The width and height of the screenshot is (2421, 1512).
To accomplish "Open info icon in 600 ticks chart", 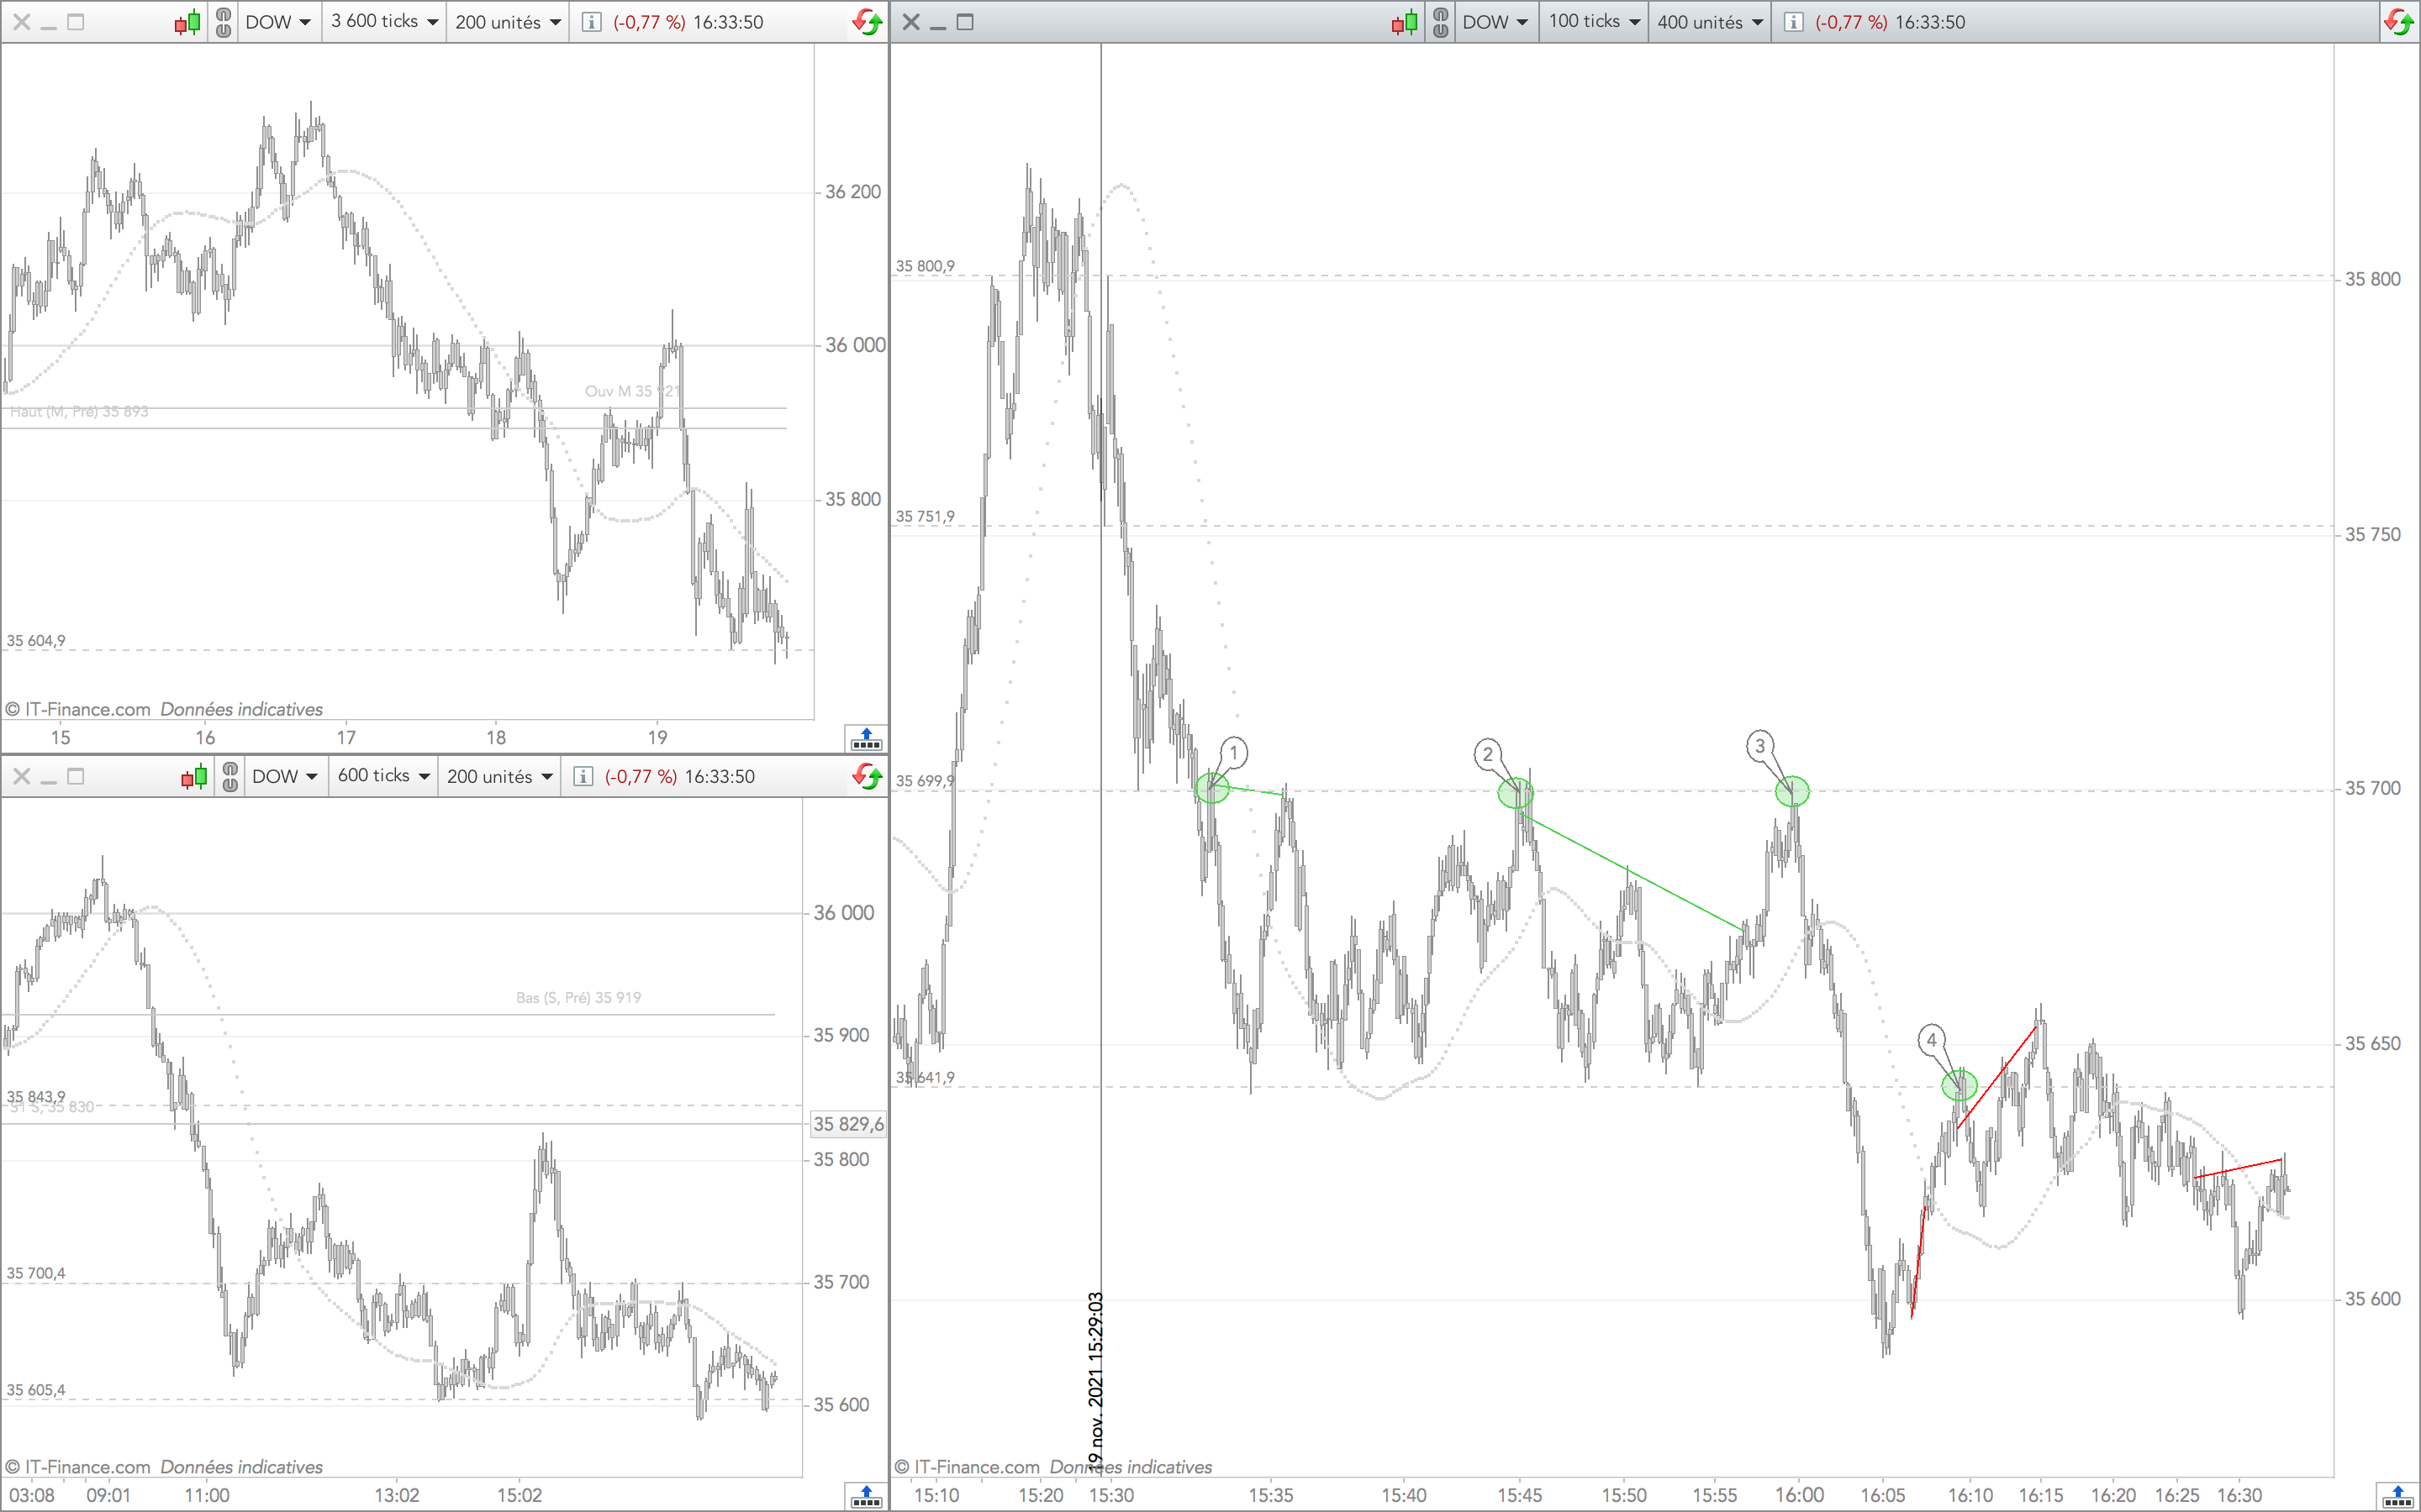I will pyautogui.click(x=583, y=777).
